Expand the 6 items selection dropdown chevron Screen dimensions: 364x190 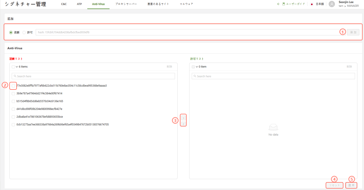[17, 67]
